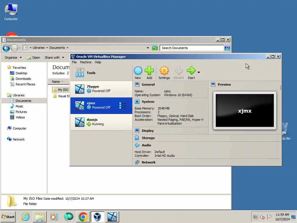The image size is (297, 223).
Task: Expand Documents breadcrumb arrow in address bar
Action: 67,48
